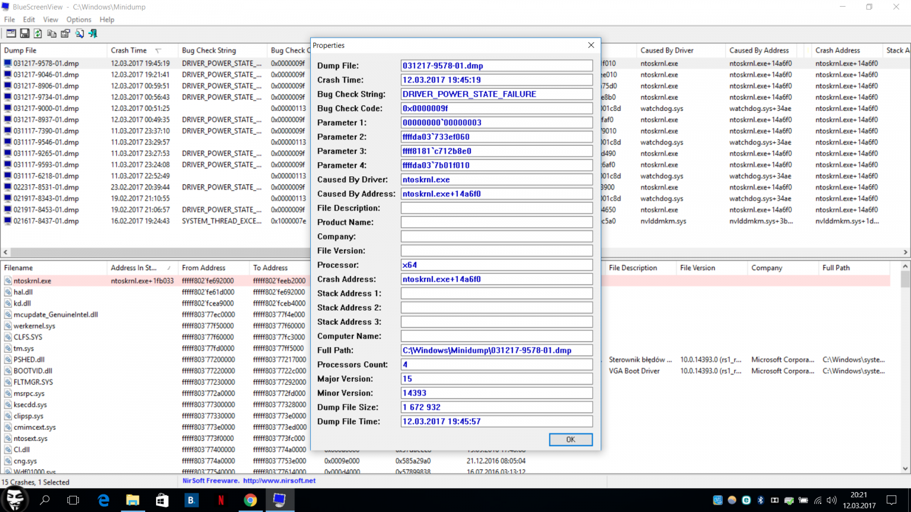Close the Properties dialog with X
The image size is (911, 512).
point(591,45)
